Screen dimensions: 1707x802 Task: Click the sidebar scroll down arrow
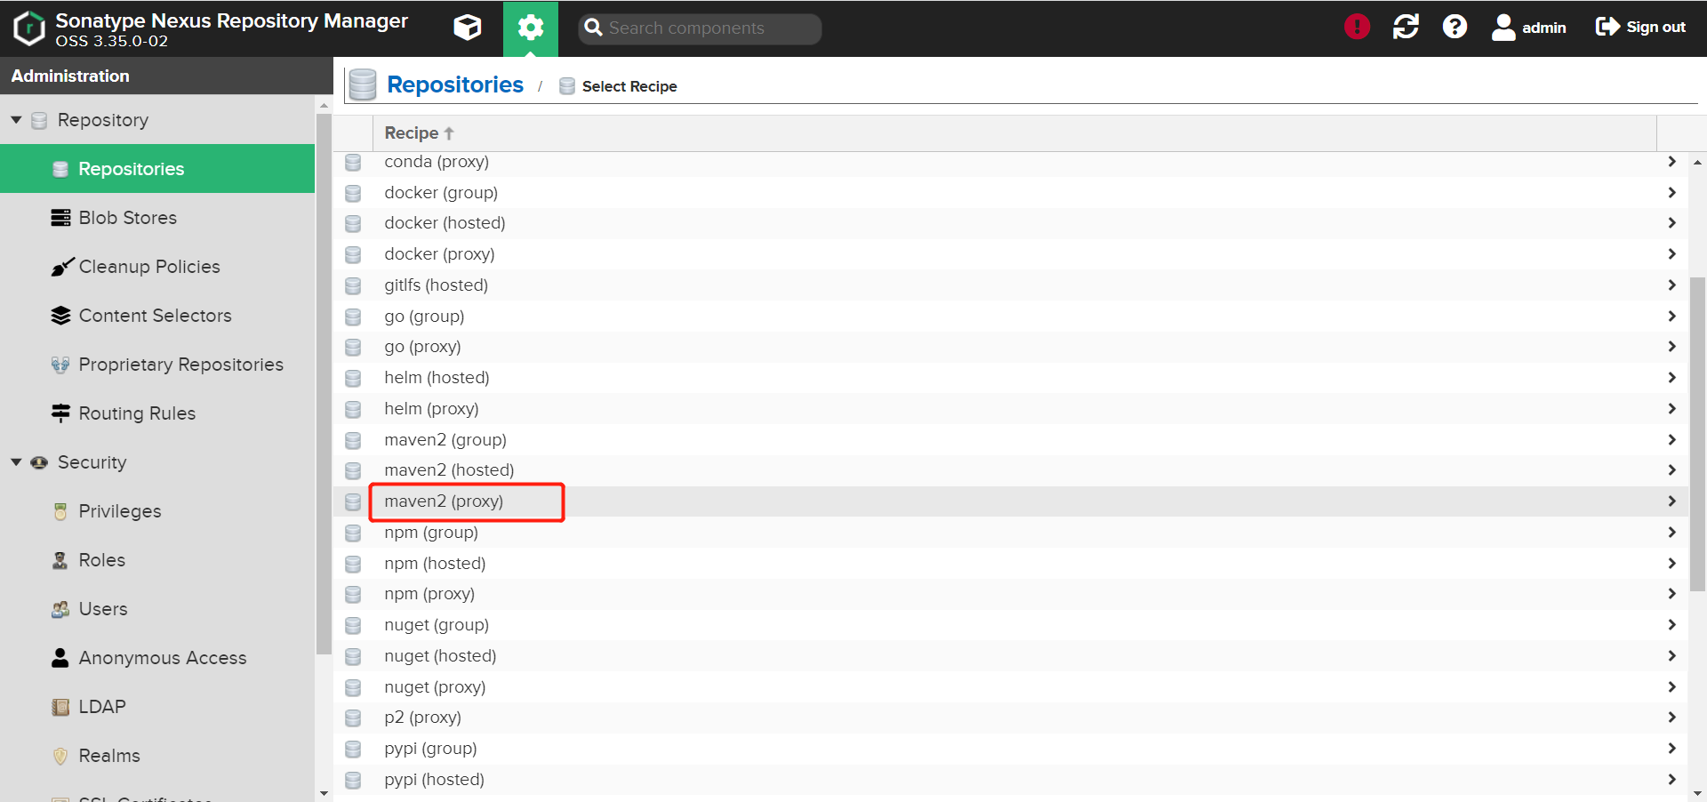(324, 793)
